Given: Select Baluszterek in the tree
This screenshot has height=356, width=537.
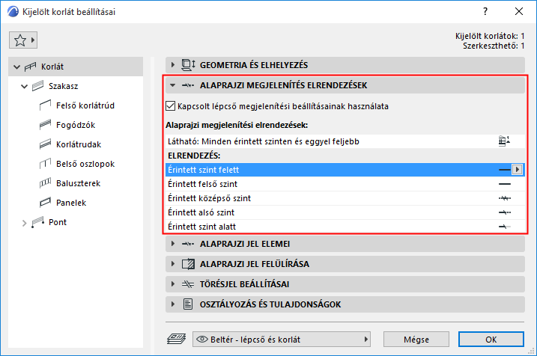Looking at the screenshot, I should (78, 183).
